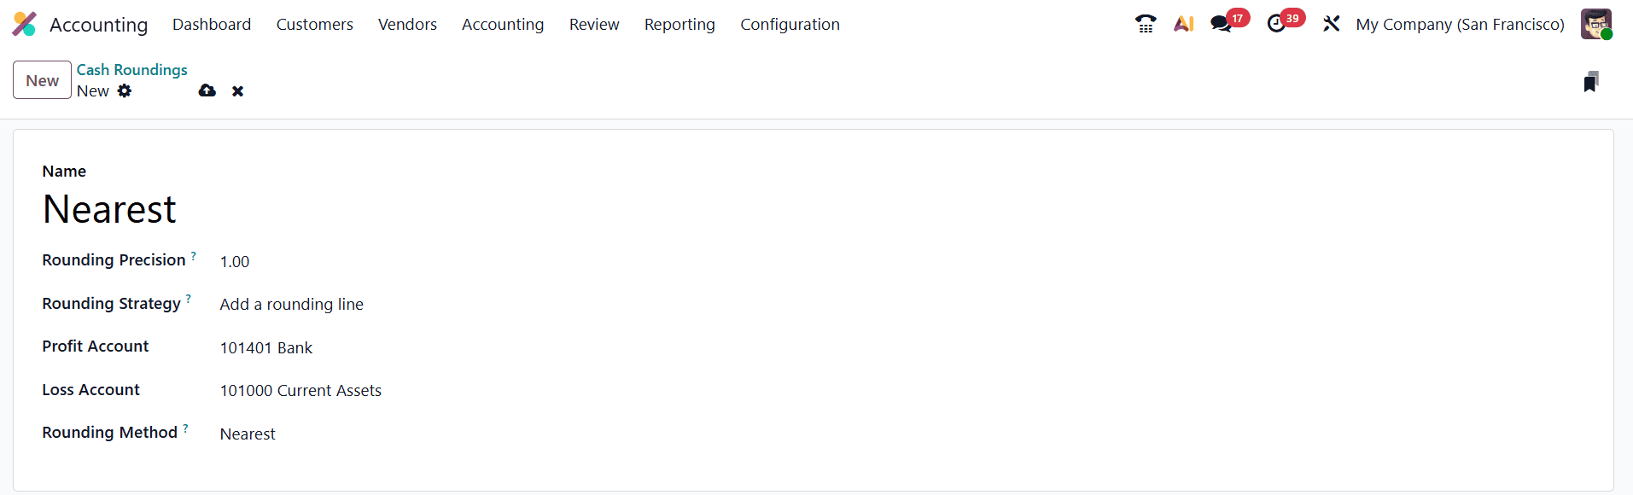
Task: Click the Accounting app logo
Action: tap(23, 24)
